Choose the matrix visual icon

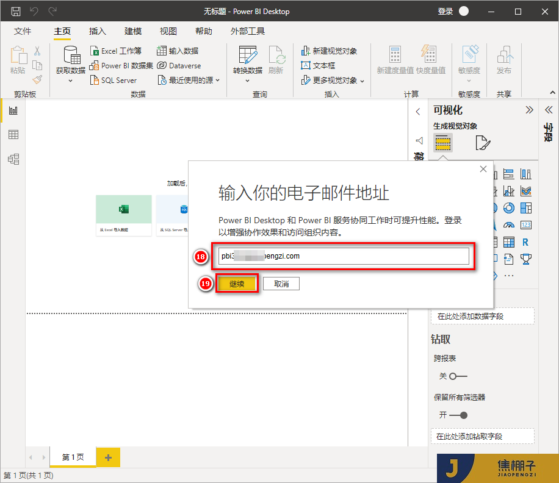coord(509,242)
